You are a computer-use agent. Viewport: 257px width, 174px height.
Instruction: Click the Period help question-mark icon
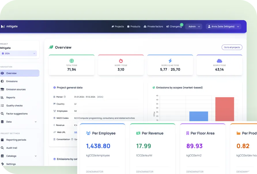[65, 97]
